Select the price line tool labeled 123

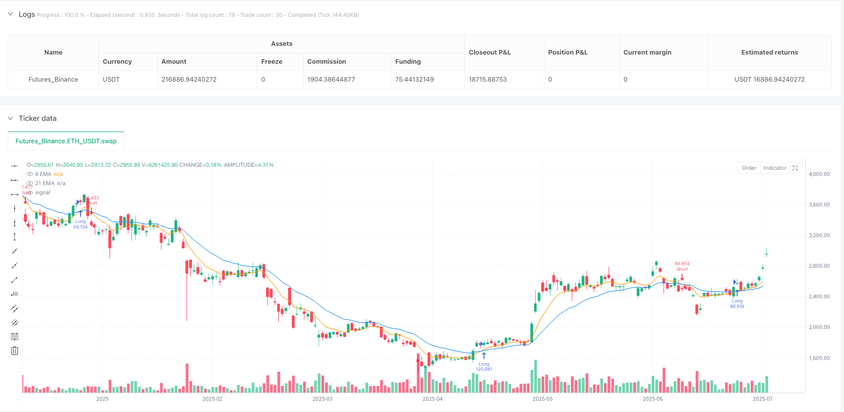pyautogui.click(x=15, y=294)
